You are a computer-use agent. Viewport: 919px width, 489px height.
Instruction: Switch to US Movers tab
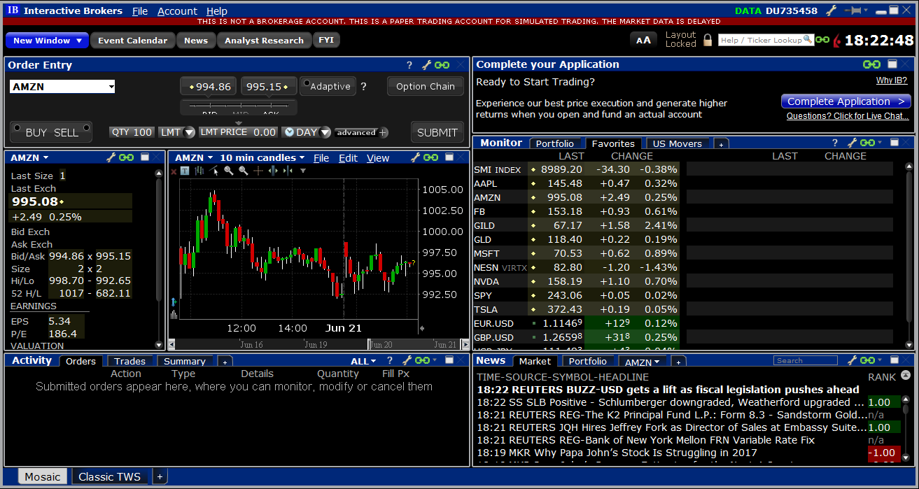677,143
